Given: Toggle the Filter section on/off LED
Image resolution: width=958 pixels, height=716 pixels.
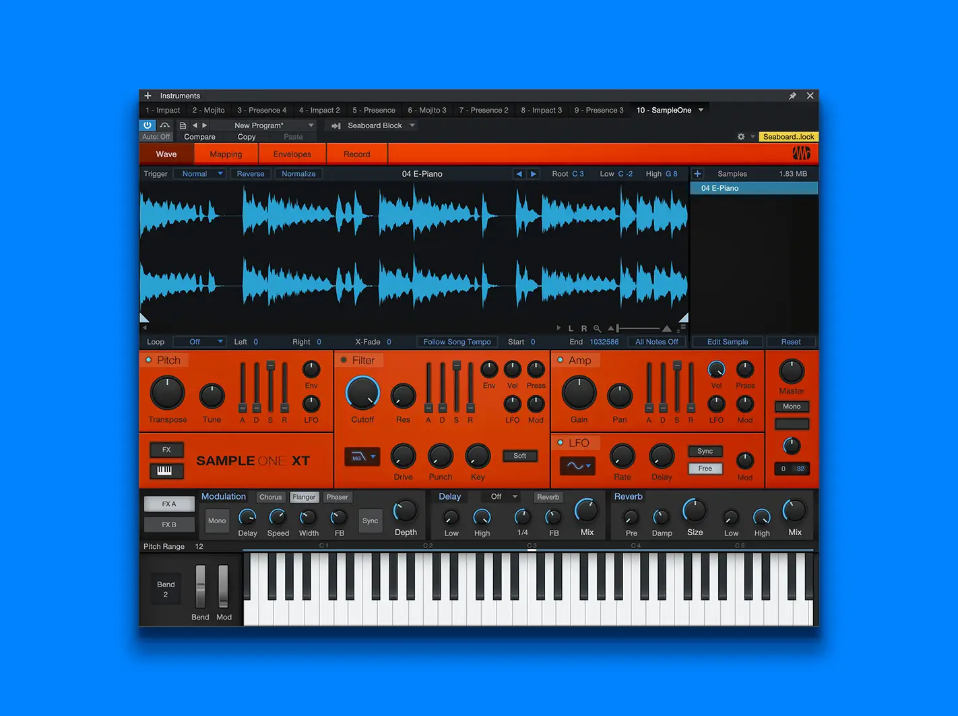Looking at the screenshot, I should [x=344, y=360].
